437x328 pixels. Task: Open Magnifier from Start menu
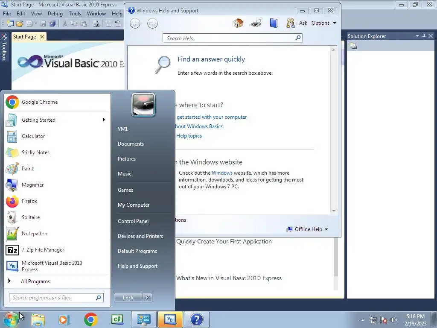point(57,184)
